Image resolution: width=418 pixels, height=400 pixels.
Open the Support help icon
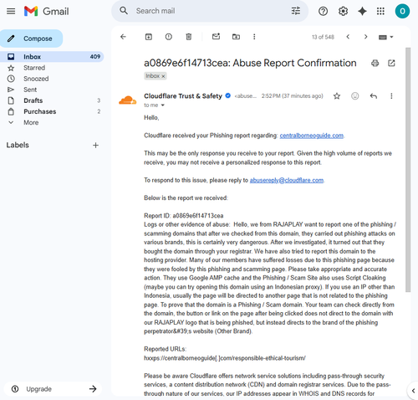tap(323, 11)
